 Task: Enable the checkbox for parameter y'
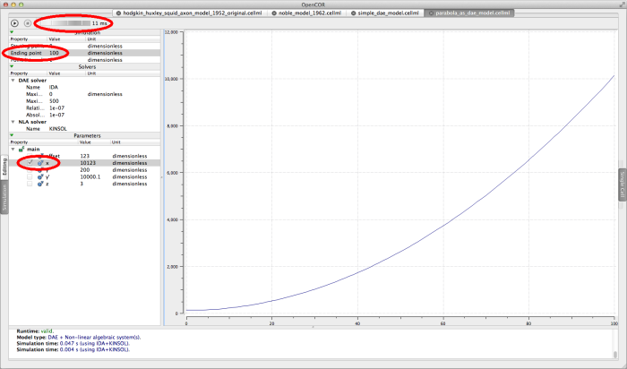tap(30, 177)
